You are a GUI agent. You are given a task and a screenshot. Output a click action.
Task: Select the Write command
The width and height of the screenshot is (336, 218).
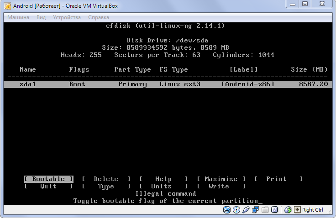[x=221, y=187]
